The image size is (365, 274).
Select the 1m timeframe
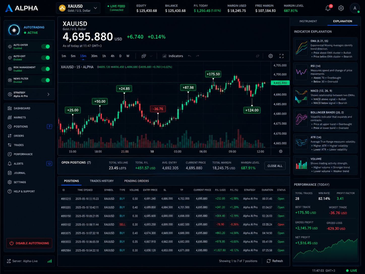click(x=64, y=56)
